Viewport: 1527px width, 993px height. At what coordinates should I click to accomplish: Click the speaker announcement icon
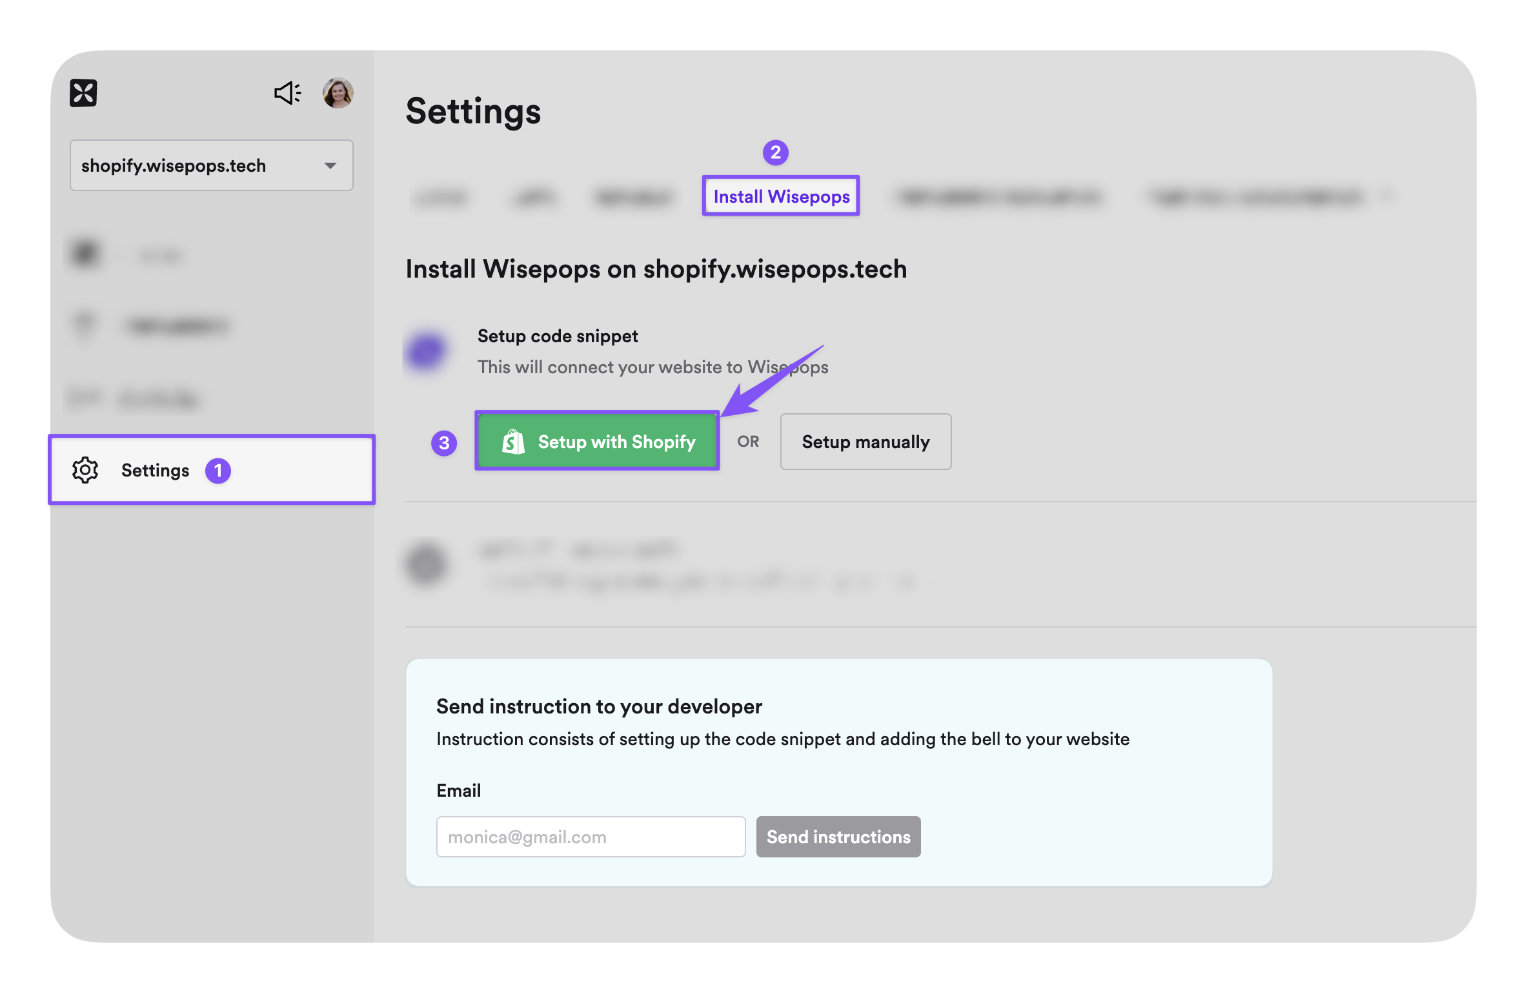(287, 93)
